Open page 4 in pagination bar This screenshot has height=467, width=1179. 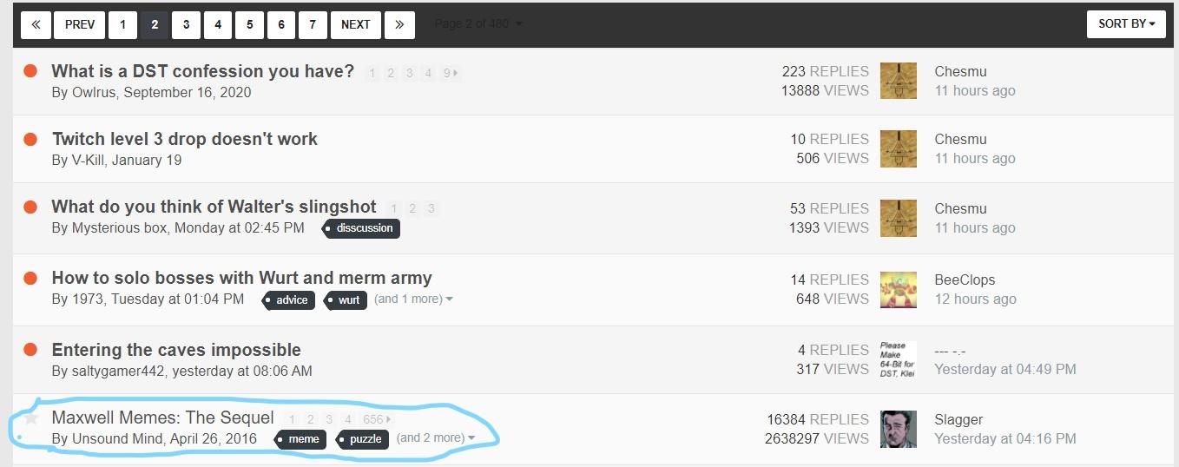coord(218,24)
